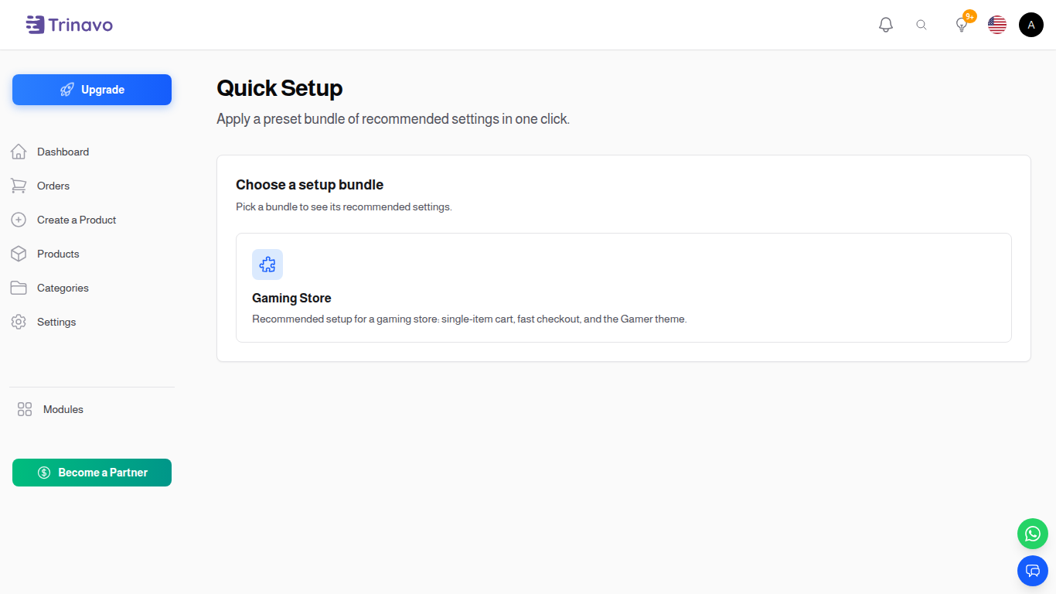Open the notifications bell

pyautogui.click(x=886, y=25)
